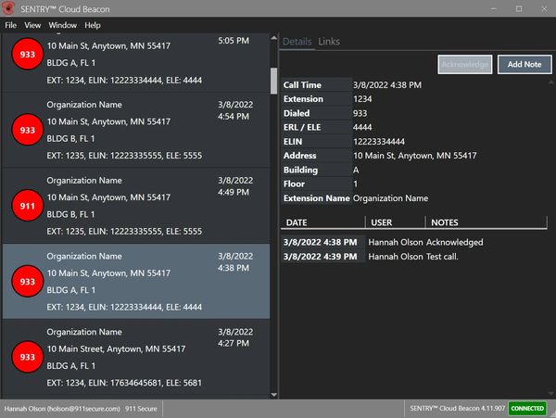556x418 pixels.
Task: Click the red 933 badge for 4:38 PM call
Action: click(27, 282)
